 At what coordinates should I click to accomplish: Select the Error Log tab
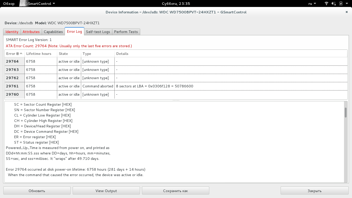coord(74,31)
